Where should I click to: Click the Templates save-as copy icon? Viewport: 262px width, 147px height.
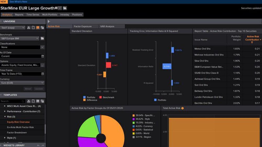pos(42,101)
